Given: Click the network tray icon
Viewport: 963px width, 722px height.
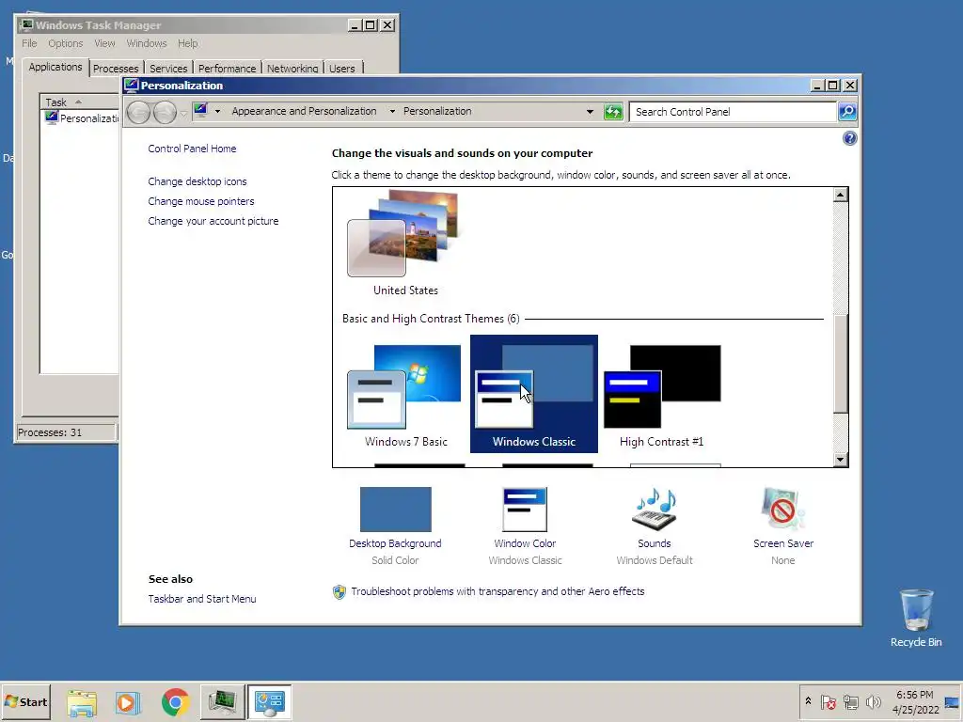Looking at the screenshot, I should tap(850, 701).
